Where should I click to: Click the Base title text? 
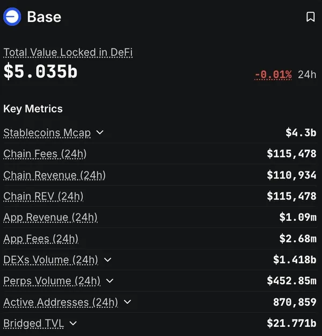(44, 17)
